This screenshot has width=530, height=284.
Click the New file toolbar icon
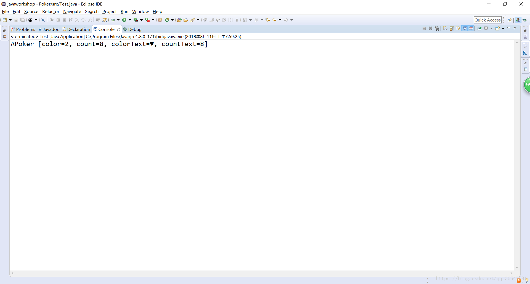coord(5,20)
